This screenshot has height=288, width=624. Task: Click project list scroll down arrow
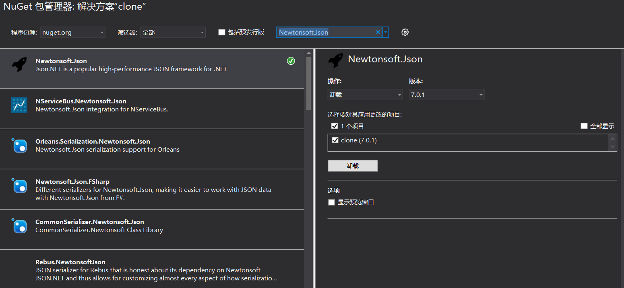click(613, 147)
